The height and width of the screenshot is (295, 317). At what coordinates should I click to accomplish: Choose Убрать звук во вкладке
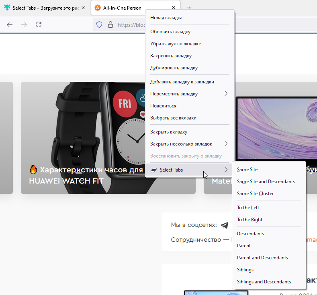pyautogui.click(x=190, y=44)
